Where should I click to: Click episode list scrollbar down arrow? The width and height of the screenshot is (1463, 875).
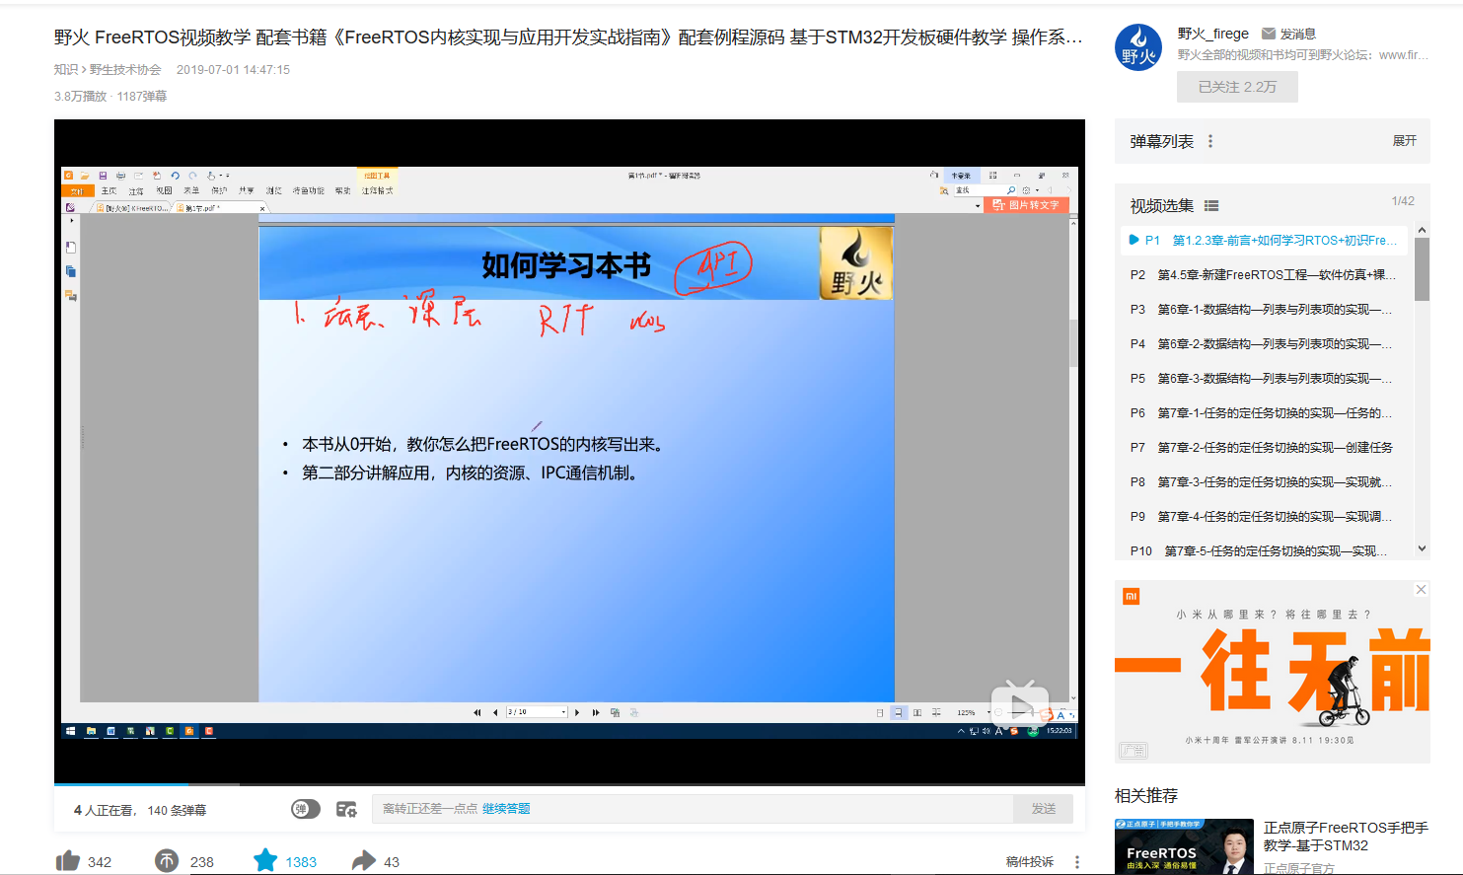click(x=1422, y=548)
